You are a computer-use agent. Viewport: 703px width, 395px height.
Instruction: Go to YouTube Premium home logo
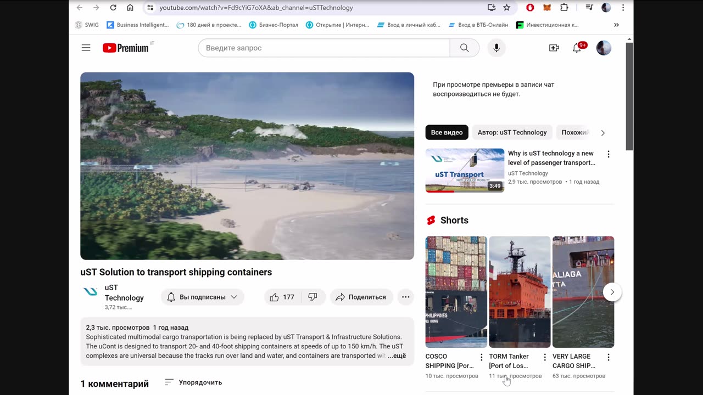tap(125, 48)
